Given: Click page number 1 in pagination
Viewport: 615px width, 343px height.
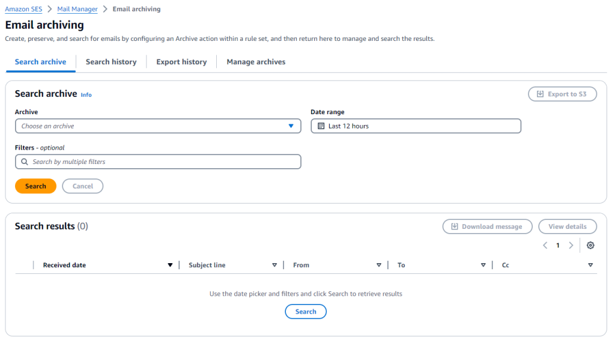Looking at the screenshot, I should click(x=558, y=245).
